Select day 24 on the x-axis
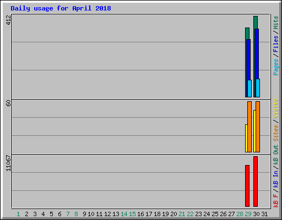This screenshot has width=282, height=220. [x=207, y=214]
